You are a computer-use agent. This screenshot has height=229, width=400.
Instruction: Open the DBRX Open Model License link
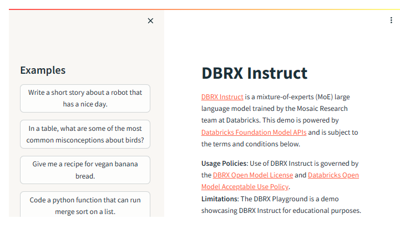click(253, 175)
